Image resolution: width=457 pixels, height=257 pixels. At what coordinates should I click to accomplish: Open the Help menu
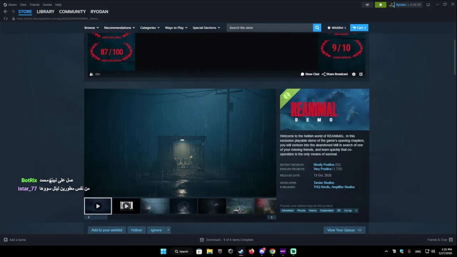coord(58,5)
